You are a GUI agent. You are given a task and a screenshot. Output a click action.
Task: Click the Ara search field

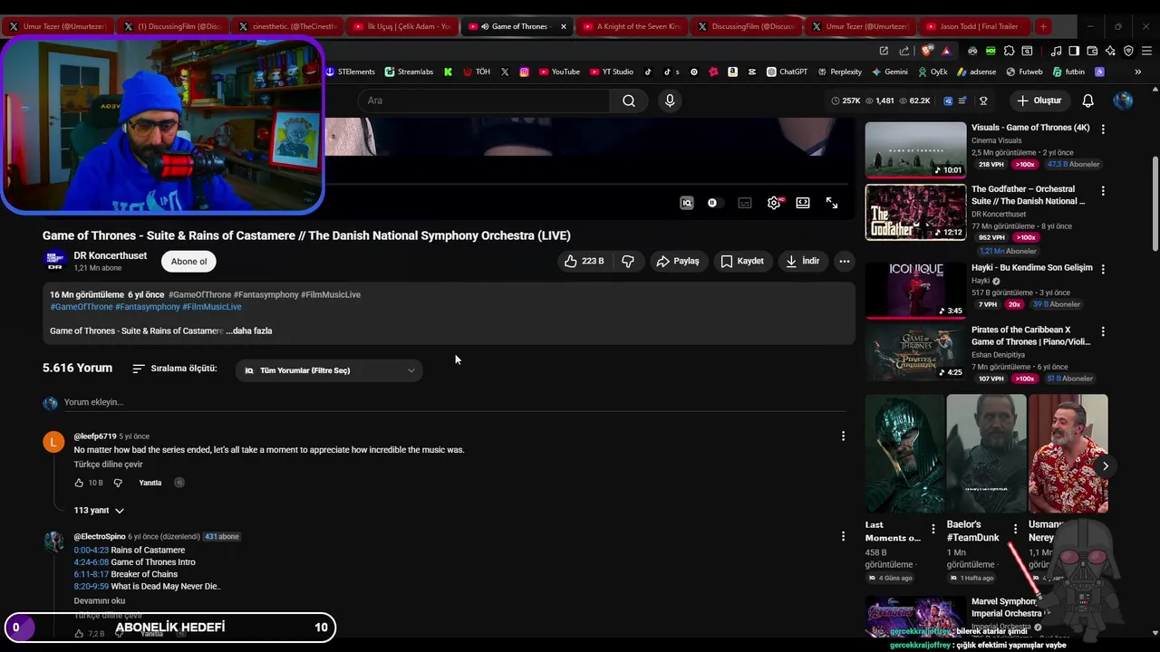point(485,101)
